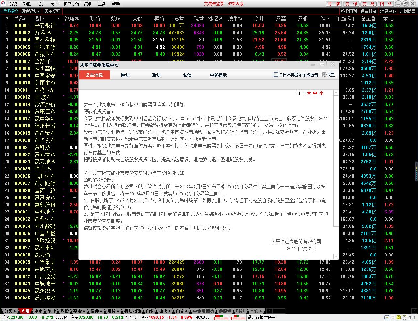Select the 板块指数 bottom tab

tap(133, 311)
